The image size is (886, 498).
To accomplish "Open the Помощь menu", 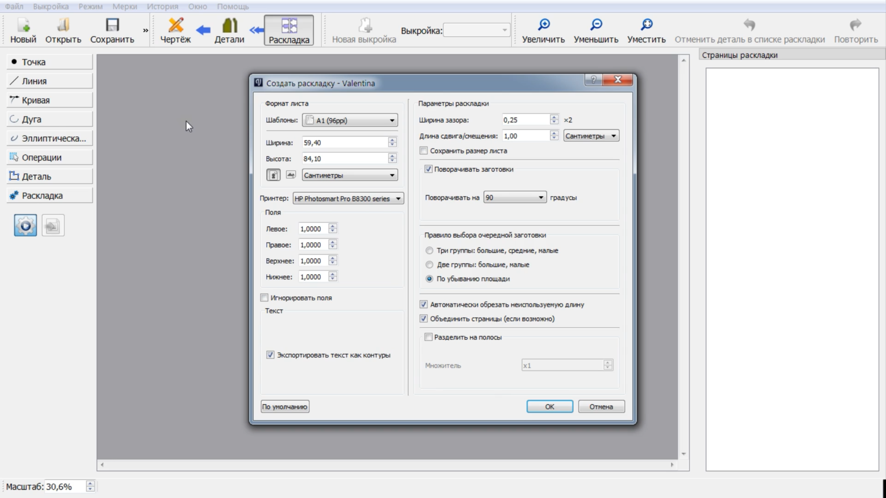I will (233, 6).
